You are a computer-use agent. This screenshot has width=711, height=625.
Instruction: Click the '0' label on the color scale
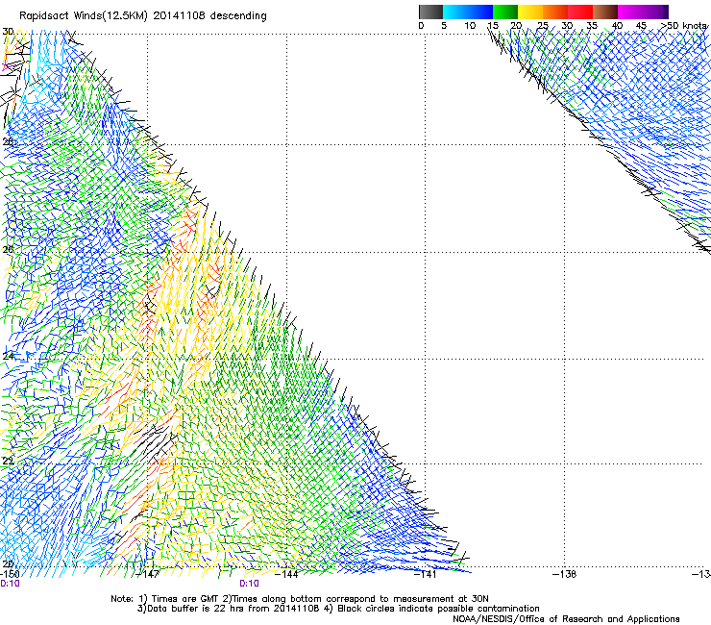pos(421,26)
